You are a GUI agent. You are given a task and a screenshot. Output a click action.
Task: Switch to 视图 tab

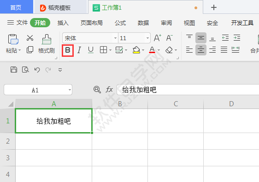point(189,23)
